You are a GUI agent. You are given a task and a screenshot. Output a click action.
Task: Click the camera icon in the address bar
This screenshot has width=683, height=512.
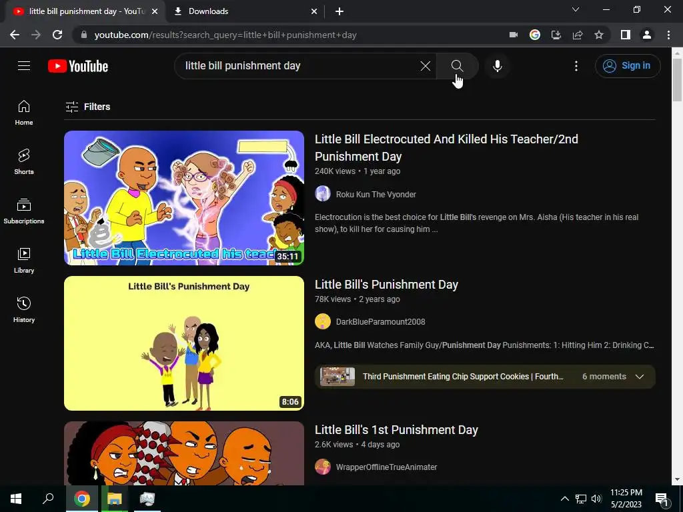point(514,35)
